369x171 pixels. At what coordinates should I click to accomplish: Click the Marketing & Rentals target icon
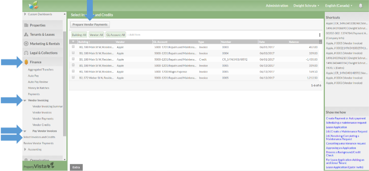pyautogui.click(x=26, y=44)
